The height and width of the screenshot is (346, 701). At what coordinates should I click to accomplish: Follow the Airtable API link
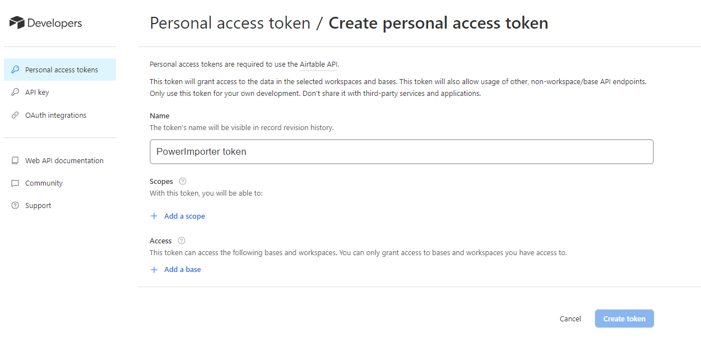318,64
